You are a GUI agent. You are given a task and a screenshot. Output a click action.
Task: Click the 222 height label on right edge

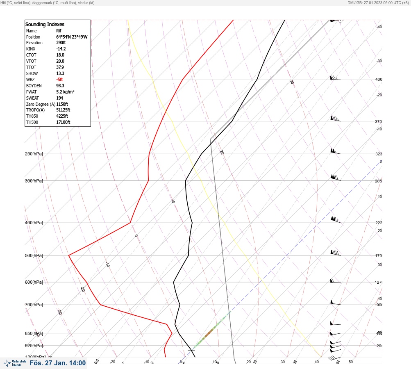[379, 223]
